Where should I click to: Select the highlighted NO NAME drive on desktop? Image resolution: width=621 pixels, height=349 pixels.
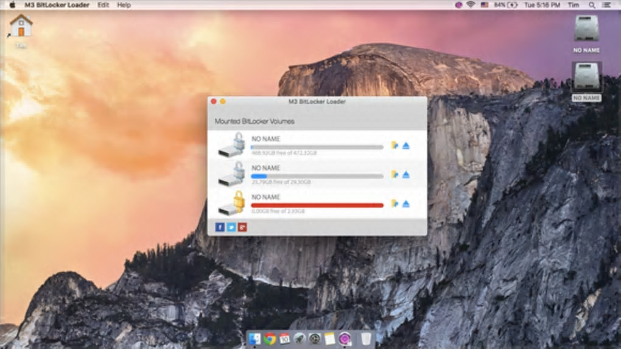click(x=586, y=82)
